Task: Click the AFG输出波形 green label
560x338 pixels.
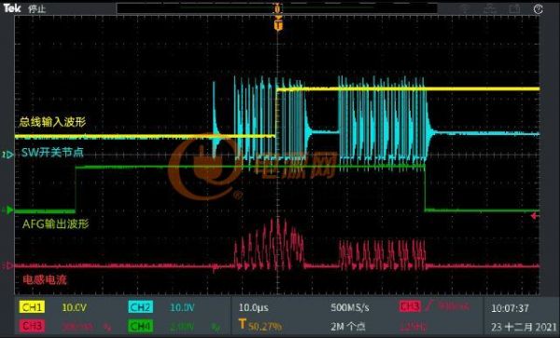Action: [x=55, y=224]
